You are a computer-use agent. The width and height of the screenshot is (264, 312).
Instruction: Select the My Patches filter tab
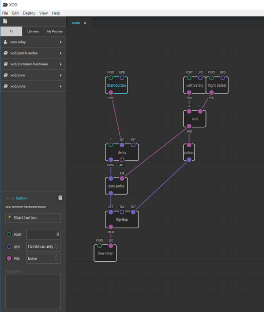click(55, 31)
